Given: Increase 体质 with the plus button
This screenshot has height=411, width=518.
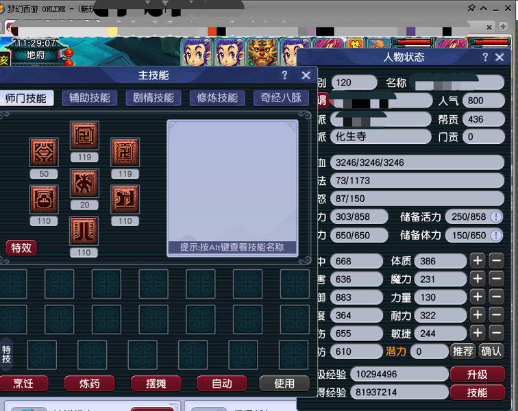Looking at the screenshot, I should click(478, 261).
